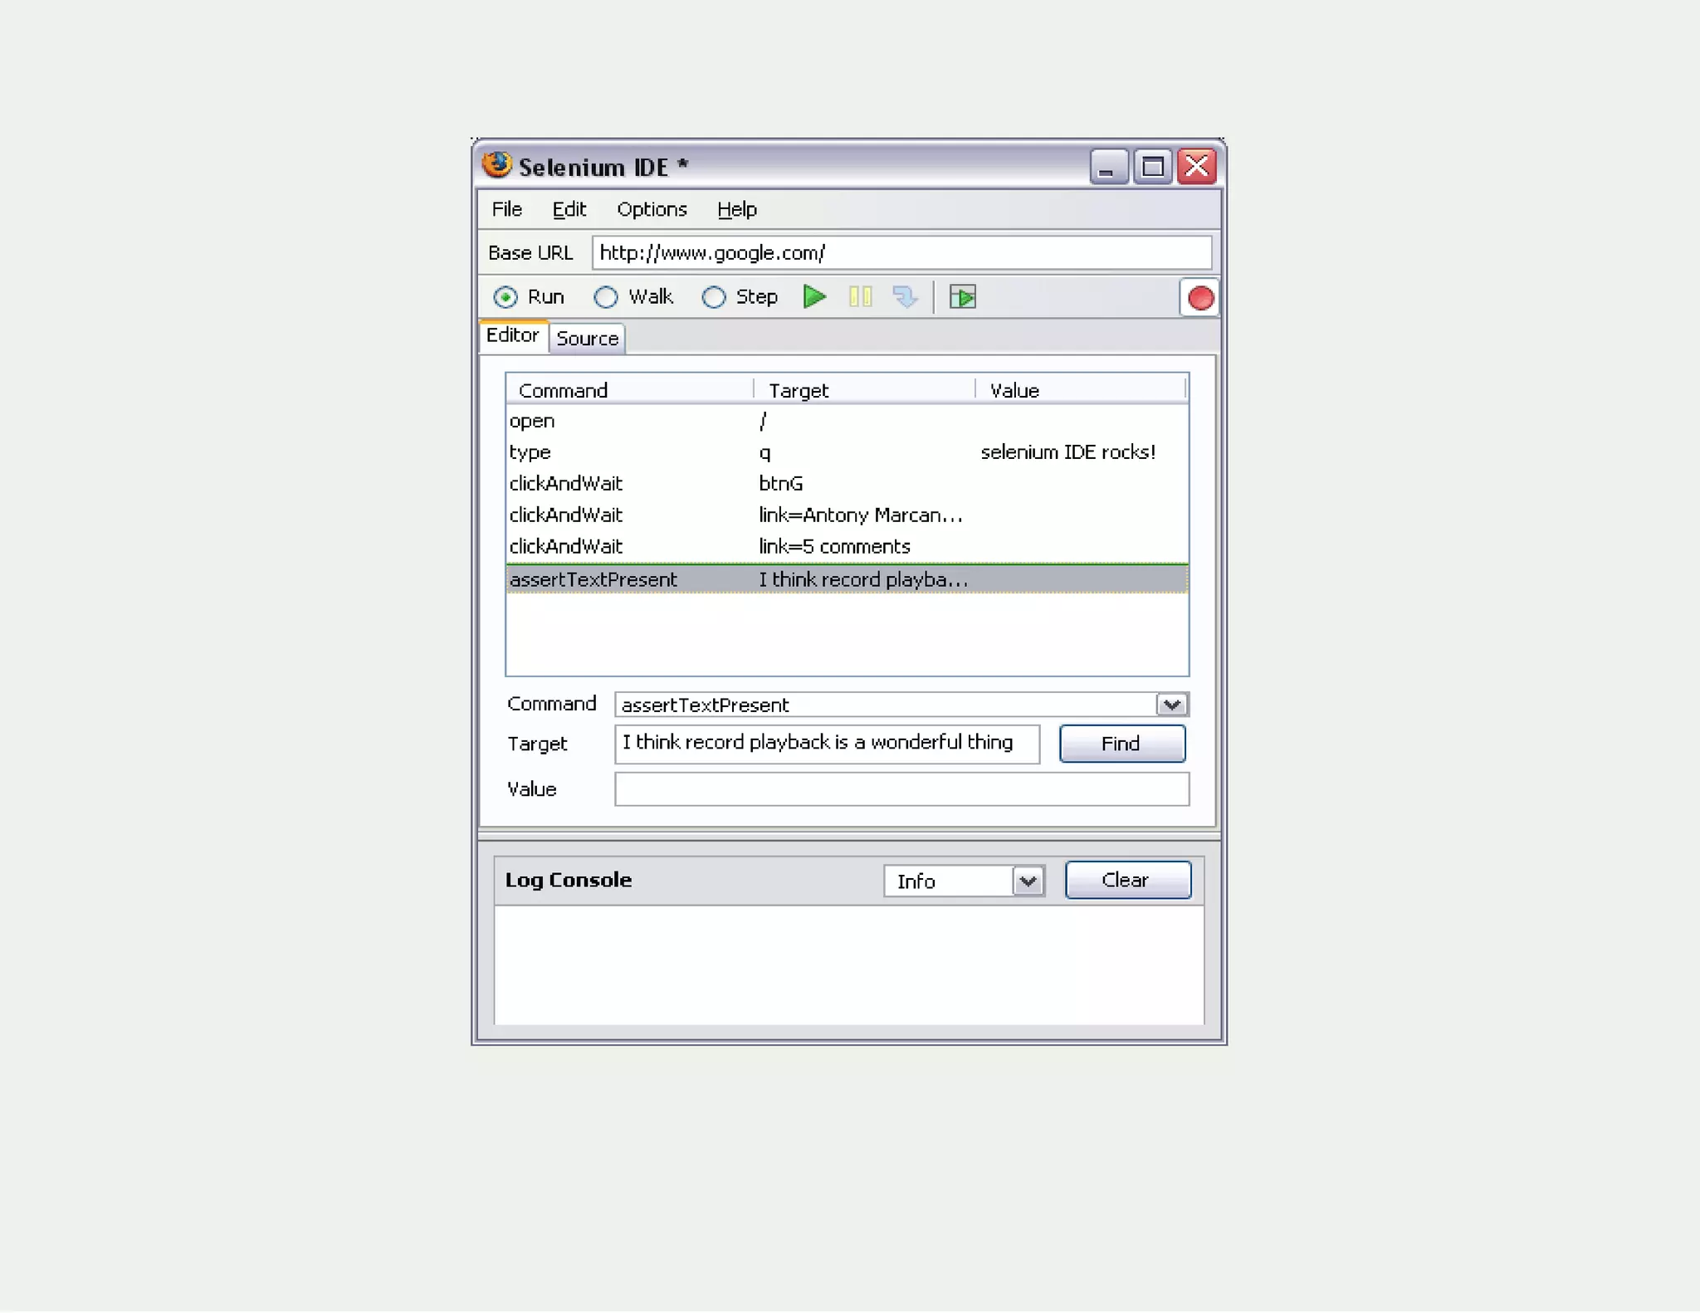1700x1313 pixels.
Task: Expand the Command combo box dropdown arrow
Action: coord(1171,705)
